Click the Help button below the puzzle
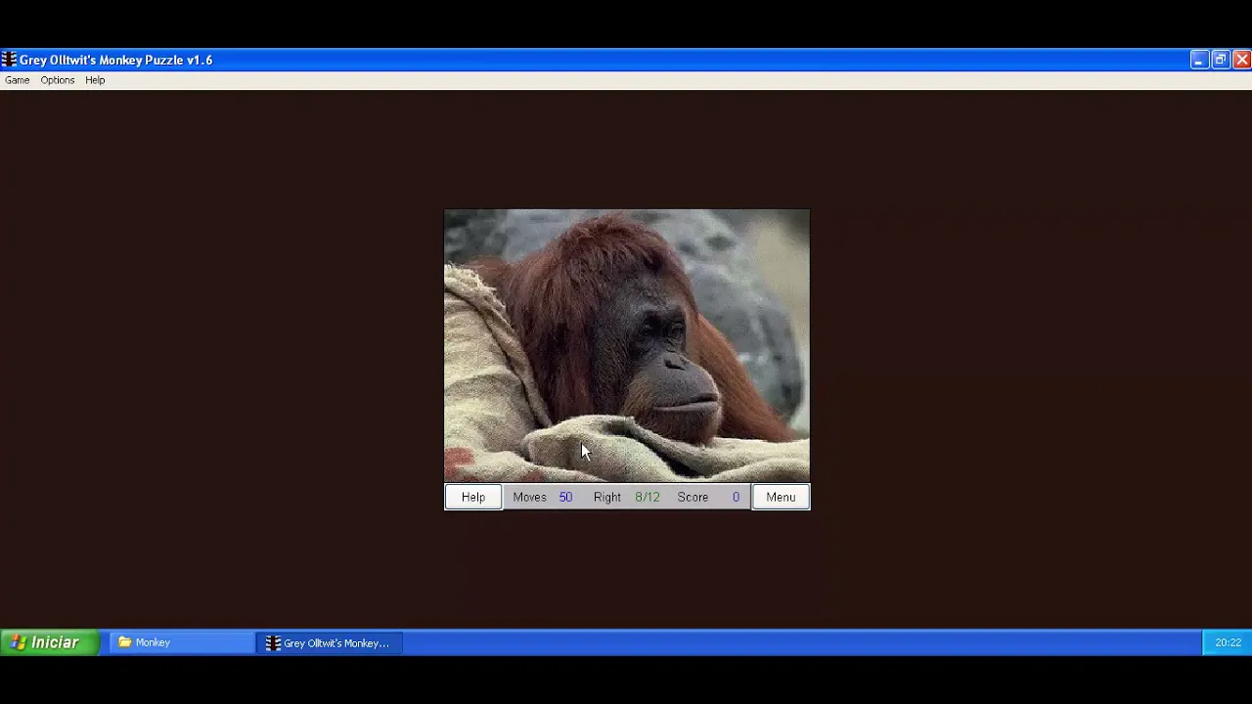Screen dimensions: 1252x704 click(x=473, y=497)
